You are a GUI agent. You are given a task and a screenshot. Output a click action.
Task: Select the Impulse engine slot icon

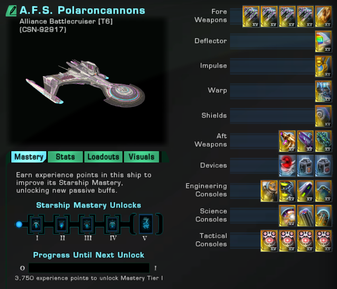[x=323, y=66]
